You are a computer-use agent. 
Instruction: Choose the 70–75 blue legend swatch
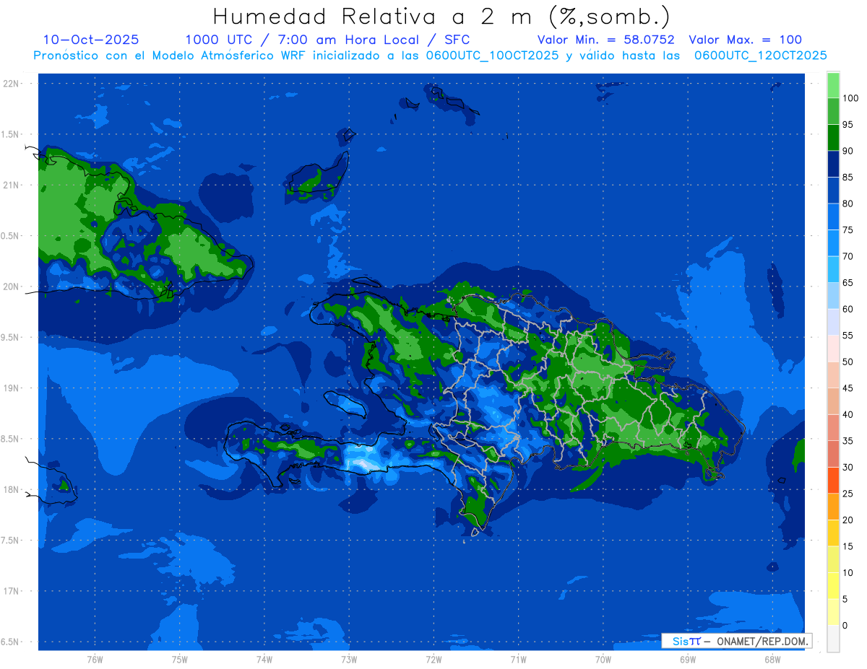pyautogui.click(x=833, y=242)
